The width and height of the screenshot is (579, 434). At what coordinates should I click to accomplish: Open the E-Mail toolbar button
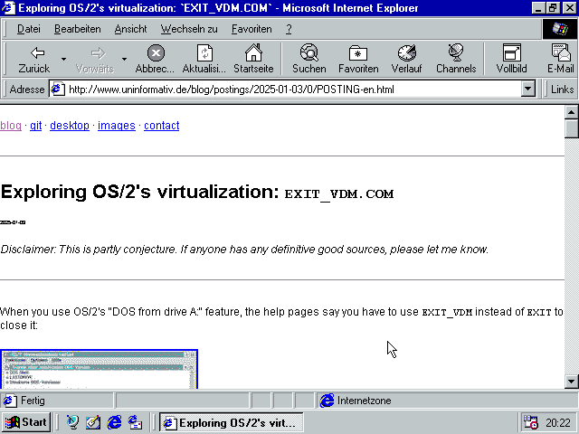point(561,59)
